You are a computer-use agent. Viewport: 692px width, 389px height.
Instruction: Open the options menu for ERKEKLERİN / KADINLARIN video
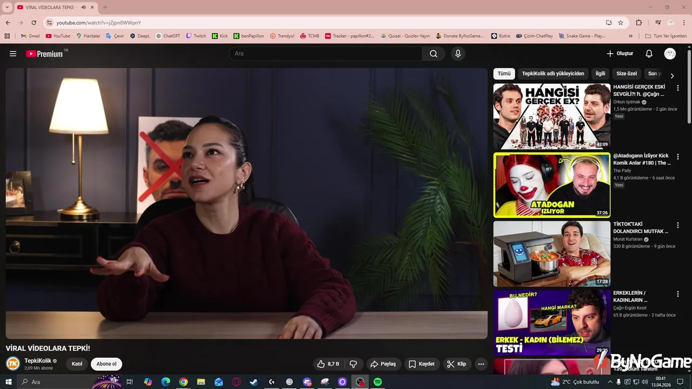point(678,294)
